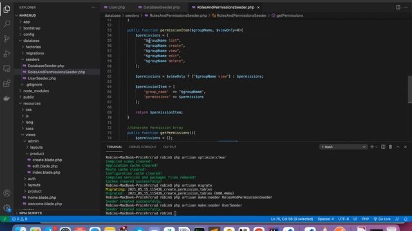Click database breadcrumb segment
Image resolution: width=412 pixels, height=231 pixels.
[113, 15]
